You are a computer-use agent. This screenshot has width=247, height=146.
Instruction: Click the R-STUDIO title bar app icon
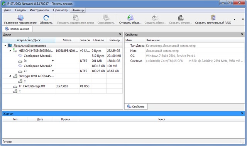(4, 3)
